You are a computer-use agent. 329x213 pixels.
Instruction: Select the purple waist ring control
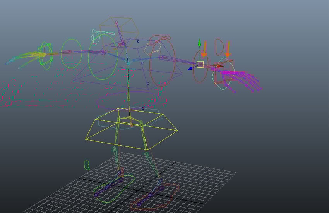tap(129, 101)
